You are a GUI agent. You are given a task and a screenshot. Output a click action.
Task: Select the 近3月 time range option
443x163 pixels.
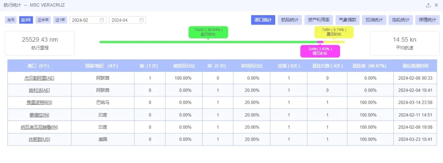(26, 20)
